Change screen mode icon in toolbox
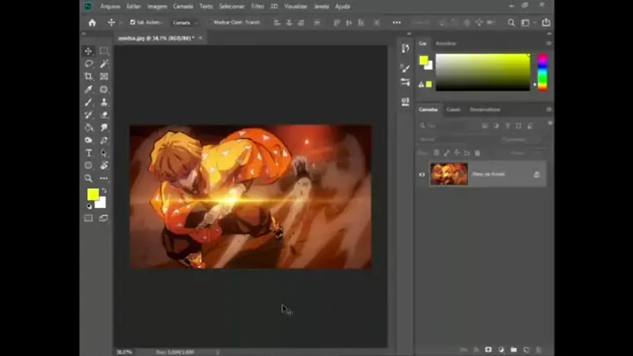Image resolution: width=633 pixels, height=356 pixels. (x=104, y=218)
